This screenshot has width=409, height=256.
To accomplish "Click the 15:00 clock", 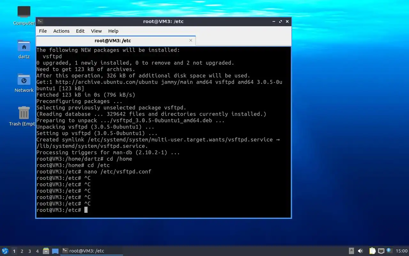I will click(402, 251).
